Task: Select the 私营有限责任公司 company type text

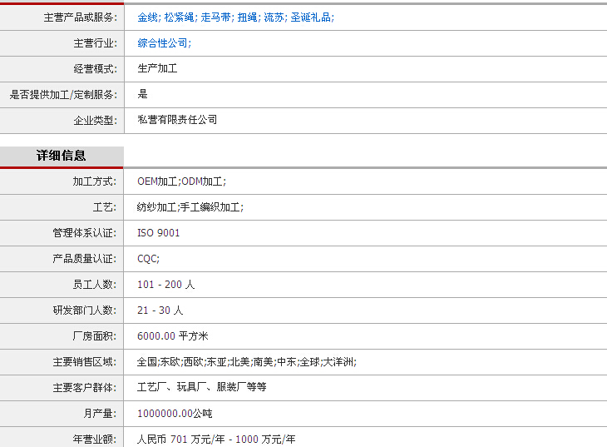Action: (x=177, y=120)
